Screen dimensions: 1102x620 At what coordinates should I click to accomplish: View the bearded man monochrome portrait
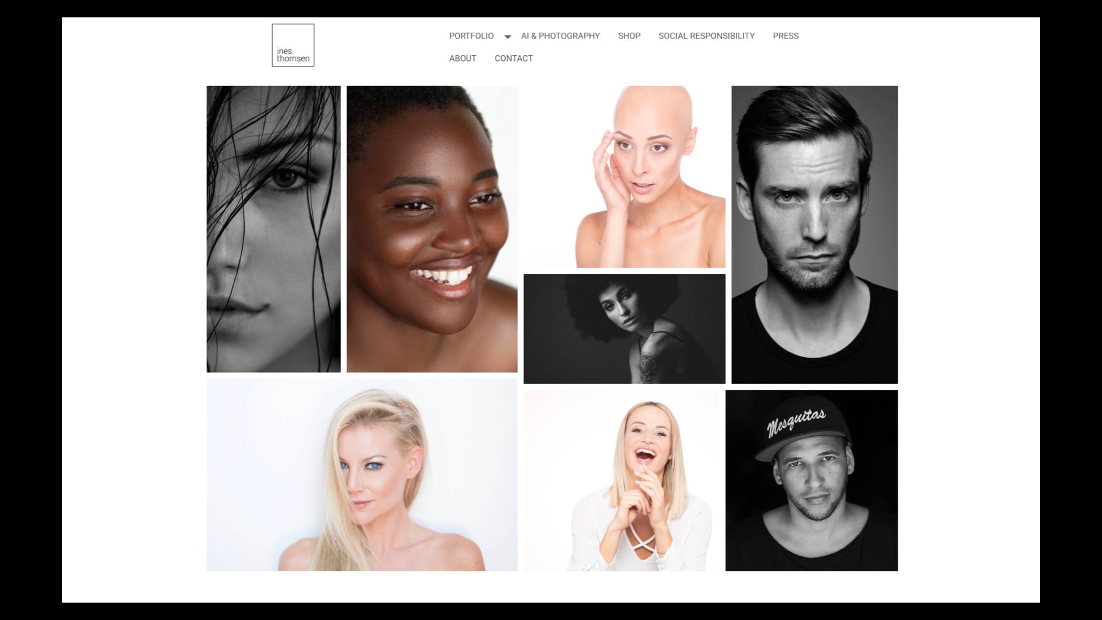(814, 235)
